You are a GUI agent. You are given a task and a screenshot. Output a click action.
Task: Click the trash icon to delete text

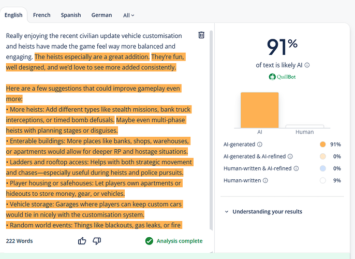201,35
